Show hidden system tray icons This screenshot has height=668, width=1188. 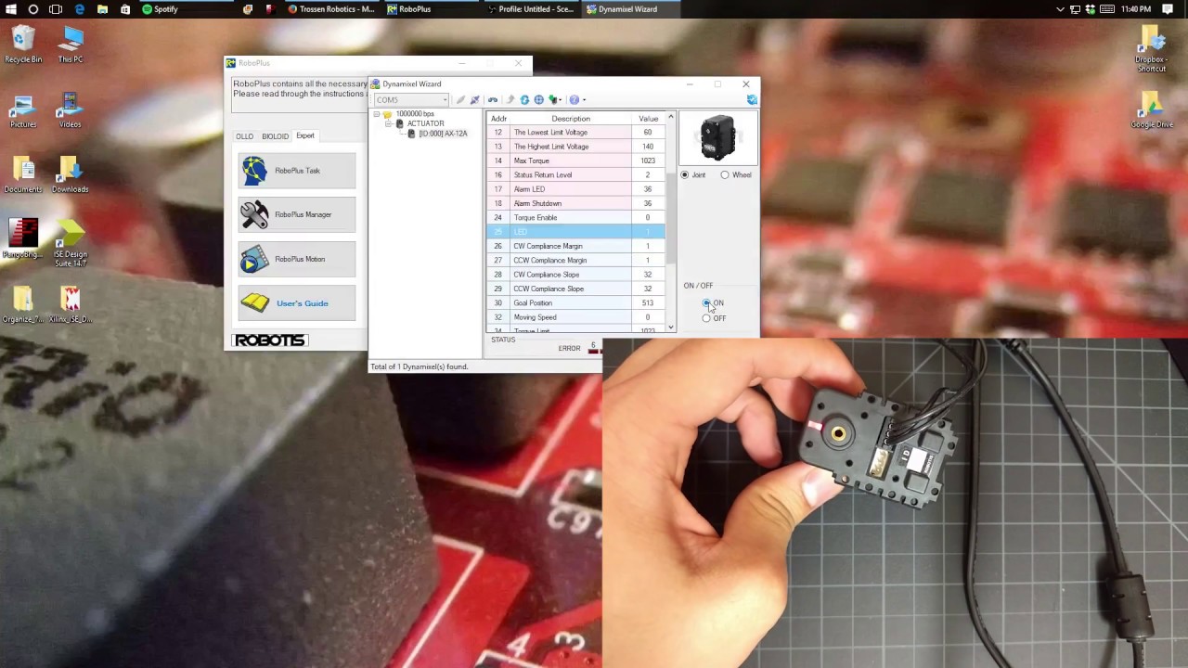[x=1061, y=9]
